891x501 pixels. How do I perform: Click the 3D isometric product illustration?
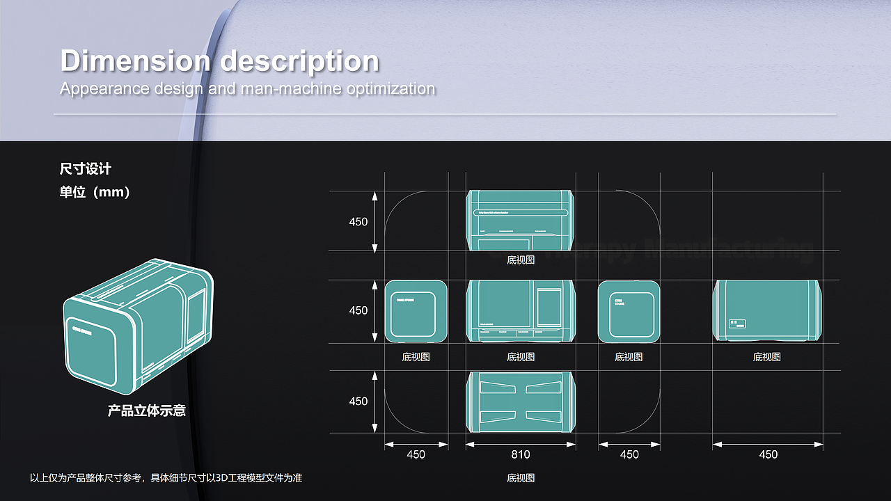[x=139, y=326]
